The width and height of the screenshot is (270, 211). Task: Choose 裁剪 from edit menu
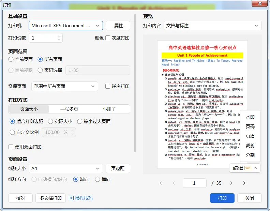(250, 146)
